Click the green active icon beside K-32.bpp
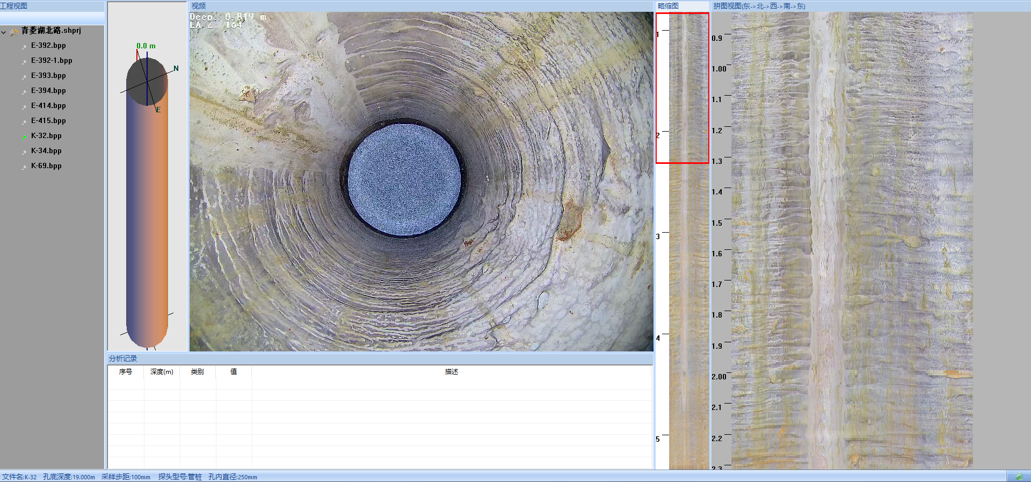1031x482 pixels. 24,137
